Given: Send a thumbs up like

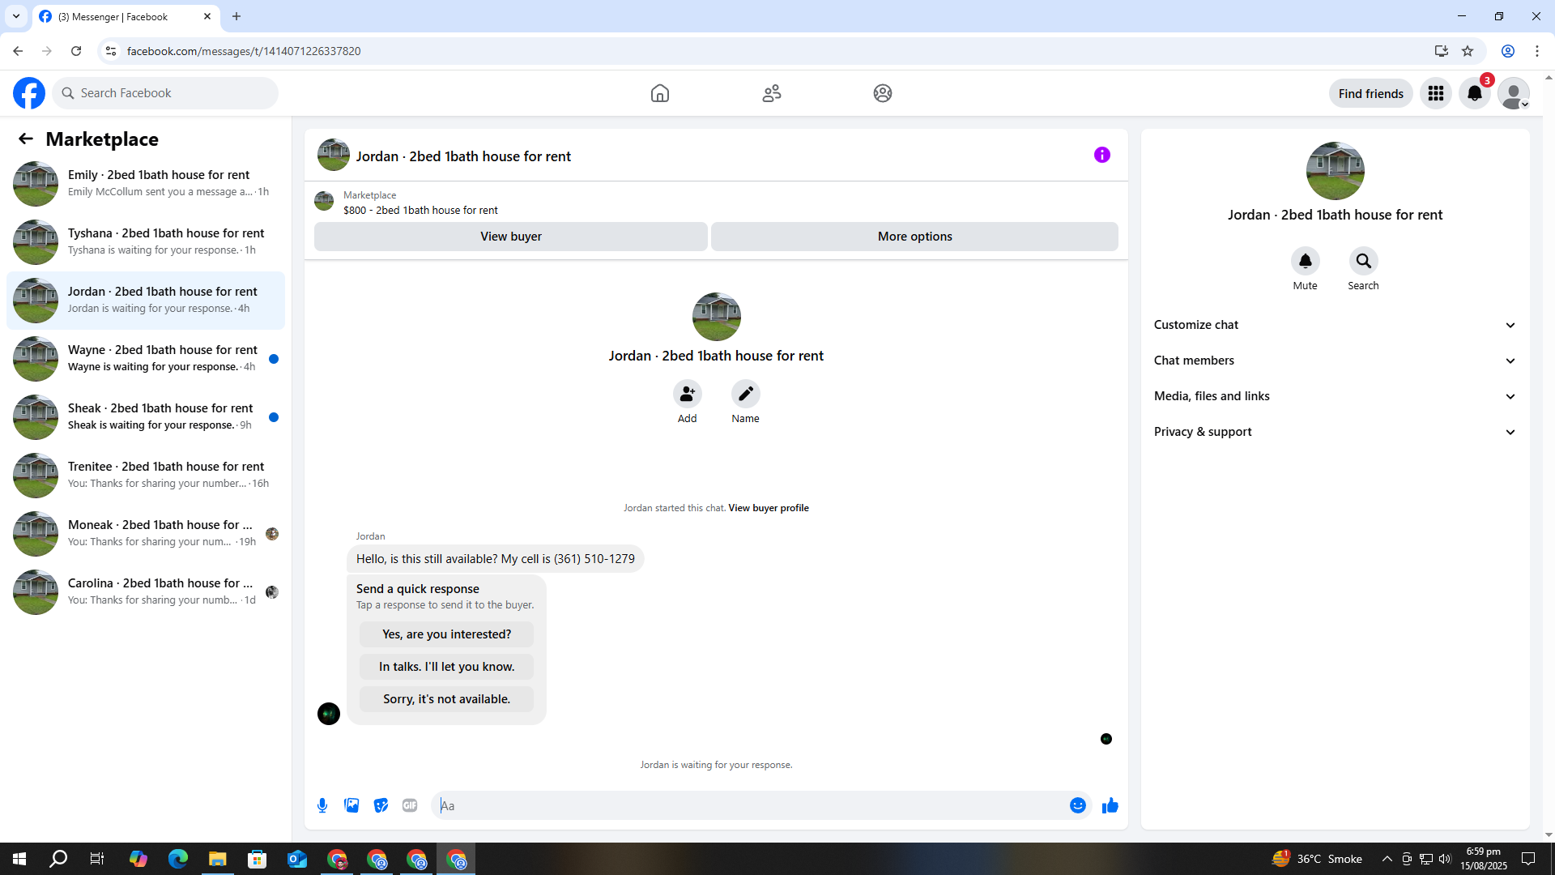Looking at the screenshot, I should [1110, 805].
